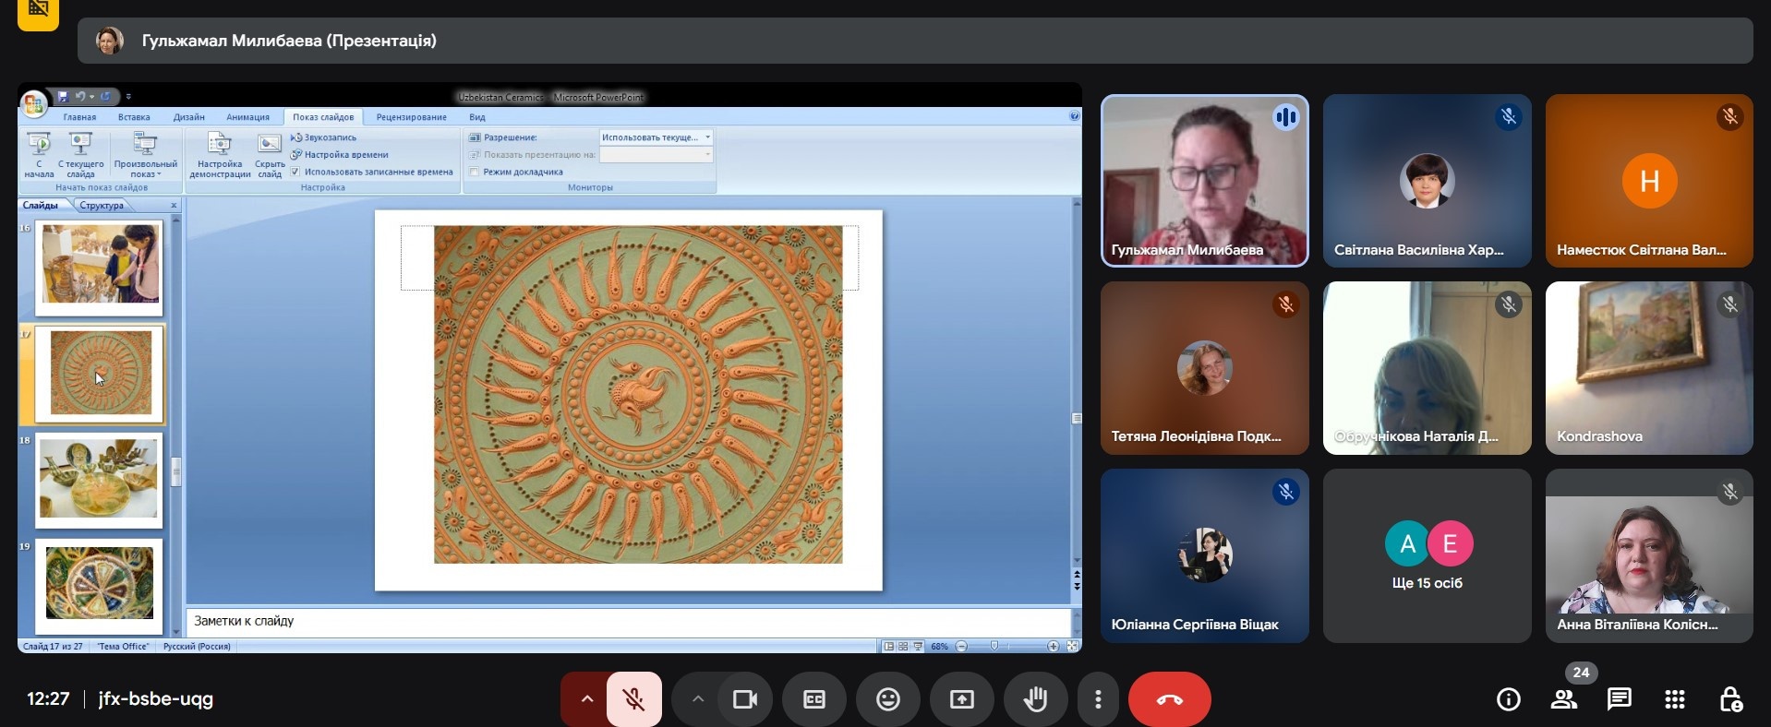Open camera video settings chevron
The width and height of the screenshot is (1771, 727).
point(698,699)
